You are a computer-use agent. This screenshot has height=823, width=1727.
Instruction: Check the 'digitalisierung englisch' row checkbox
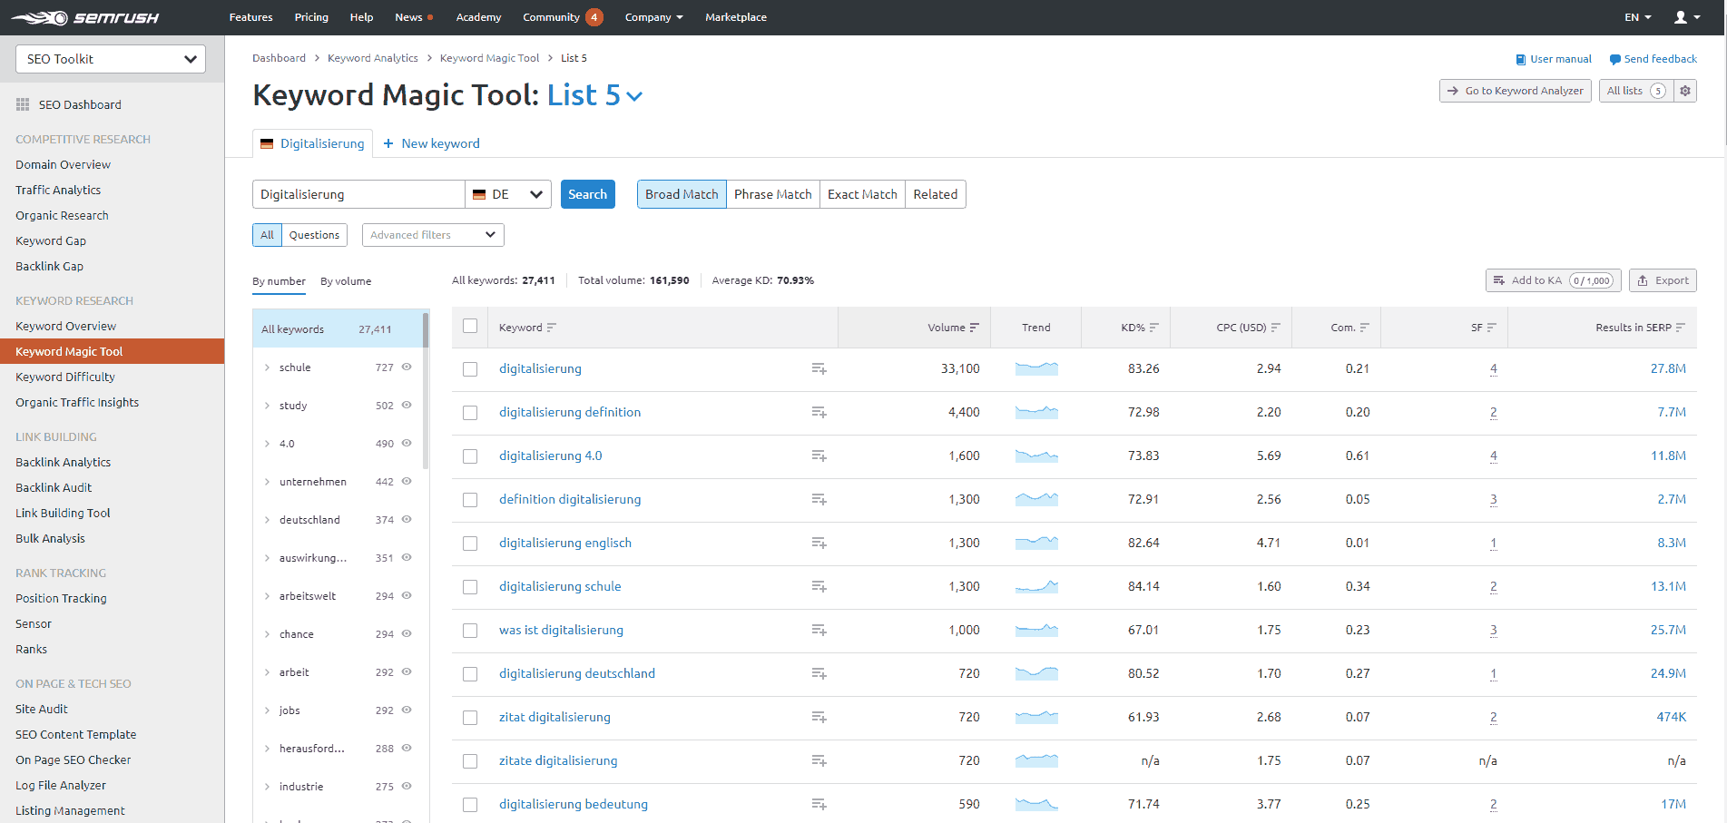(x=470, y=544)
